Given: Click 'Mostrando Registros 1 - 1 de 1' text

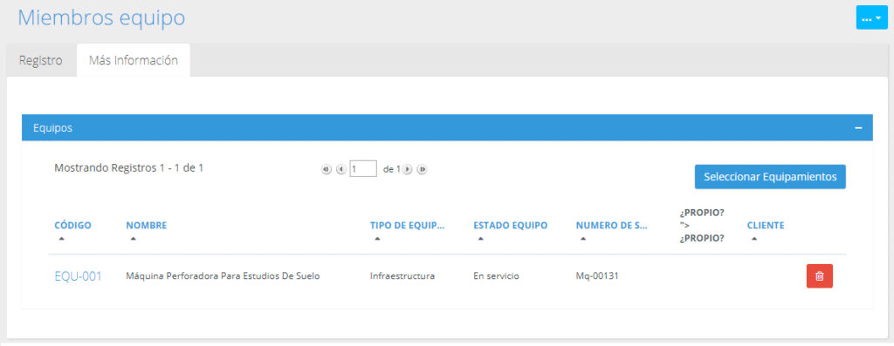Looking at the screenshot, I should 129,168.
